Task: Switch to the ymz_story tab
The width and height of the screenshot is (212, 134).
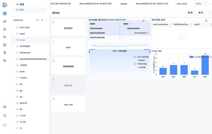Action: (x=182, y=4)
